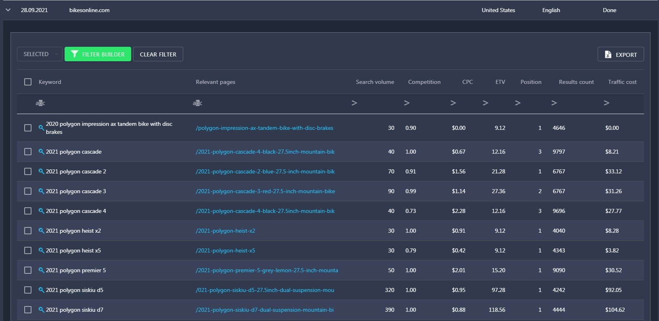Click magnifier icon beside '2021 polygon premier 5'

(x=41, y=270)
